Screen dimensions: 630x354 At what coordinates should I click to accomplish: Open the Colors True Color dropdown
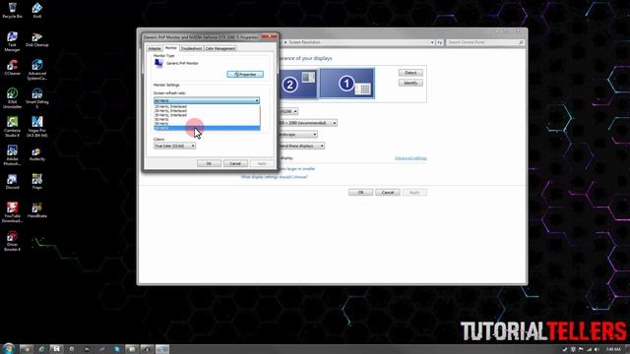[x=174, y=147]
